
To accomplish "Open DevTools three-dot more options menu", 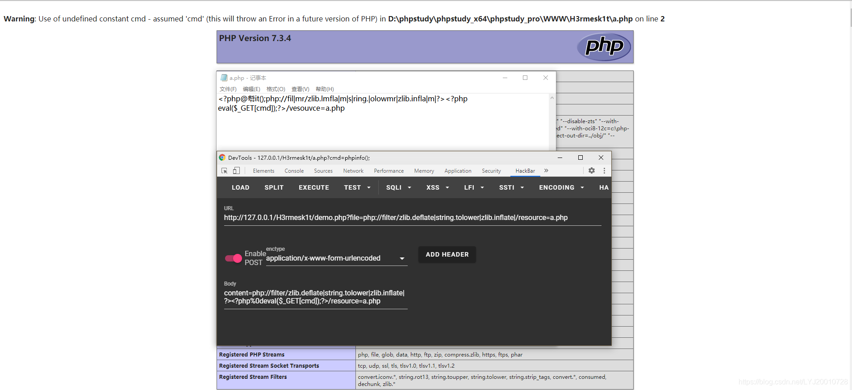I will coord(604,170).
